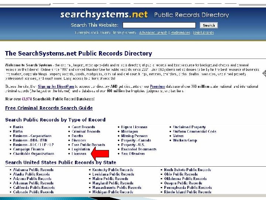Open Business - Corporations records

point(32,136)
